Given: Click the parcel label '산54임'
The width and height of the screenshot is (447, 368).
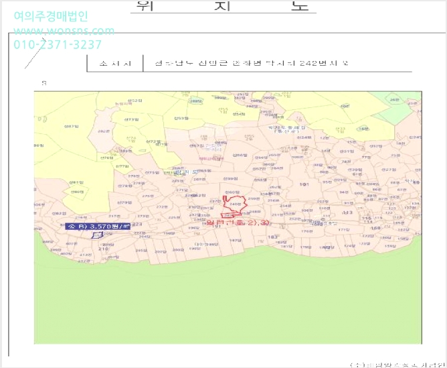Looking at the screenshot, I should [x=239, y=114].
